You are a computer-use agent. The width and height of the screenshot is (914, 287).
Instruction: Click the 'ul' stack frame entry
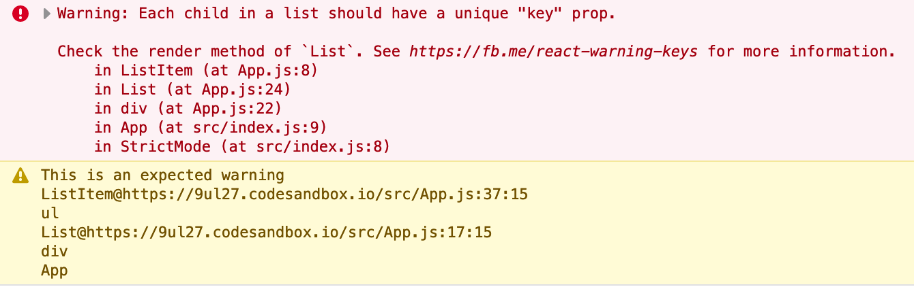tap(50, 214)
